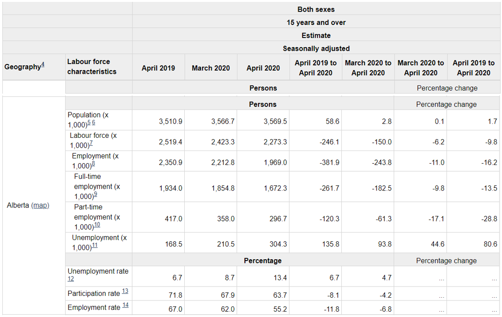Select the 'Estimate' header row
Image resolution: width=502 pixels, height=317 pixels.
point(316,35)
